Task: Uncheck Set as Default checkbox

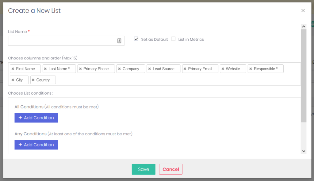Action: (x=136, y=39)
